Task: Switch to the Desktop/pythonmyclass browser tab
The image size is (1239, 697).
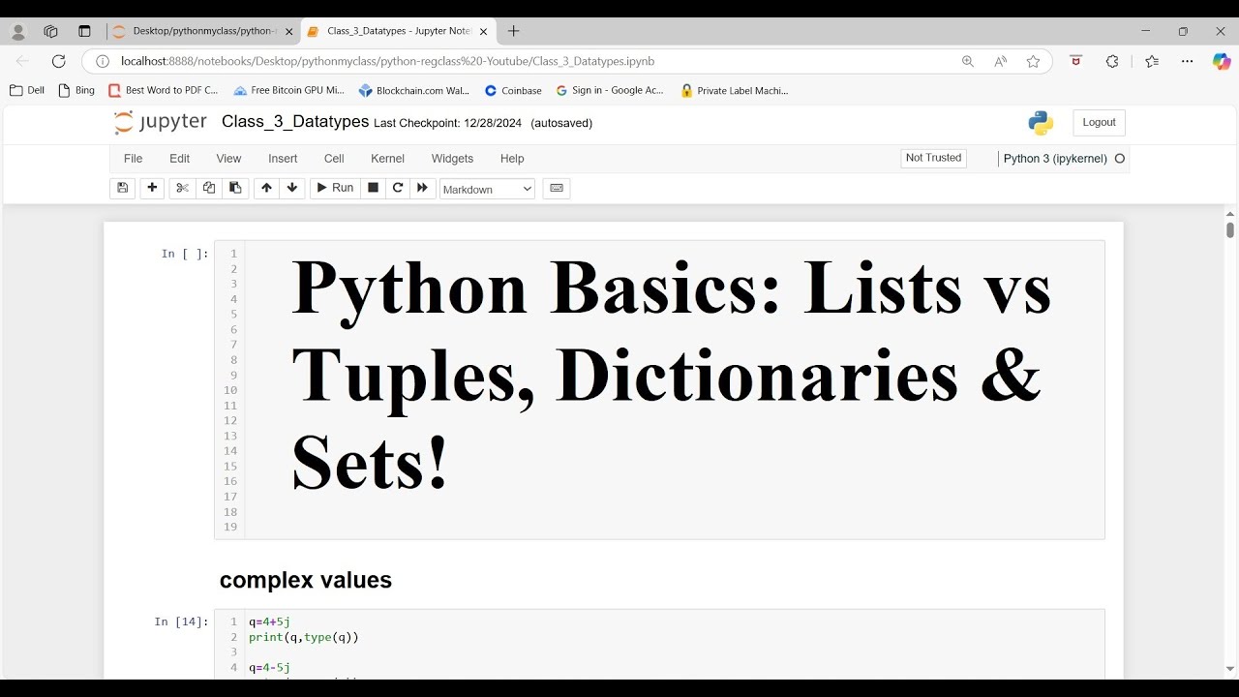Action: tap(201, 31)
